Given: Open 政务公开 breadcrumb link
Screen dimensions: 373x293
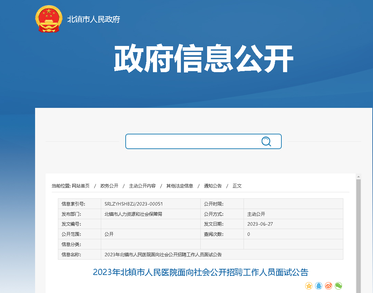Looking at the screenshot, I should [109, 186].
